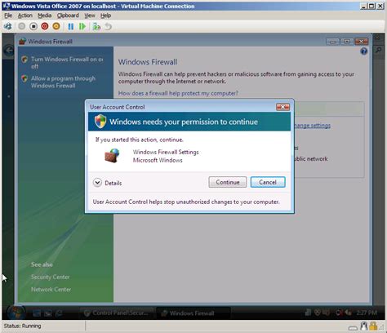Viewport: 387px width, 333px height.
Task: Click the search magnifier icon at right edge
Action: point(378,50)
